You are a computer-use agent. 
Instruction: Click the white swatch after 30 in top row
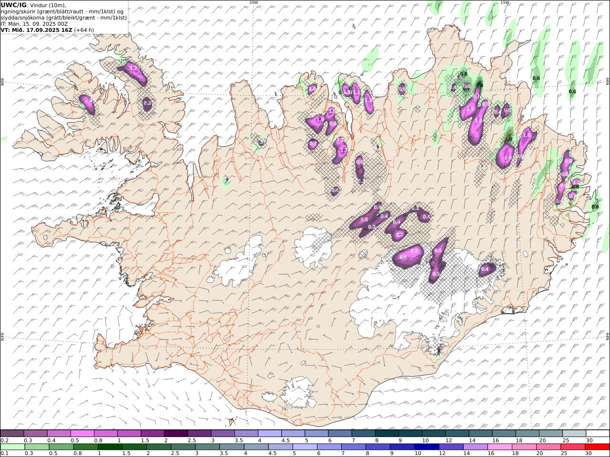[598, 433]
